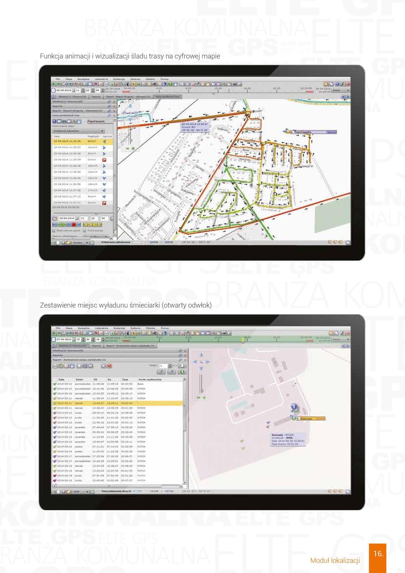Click the Czas input field in unloading report

(x=163, y=366)
